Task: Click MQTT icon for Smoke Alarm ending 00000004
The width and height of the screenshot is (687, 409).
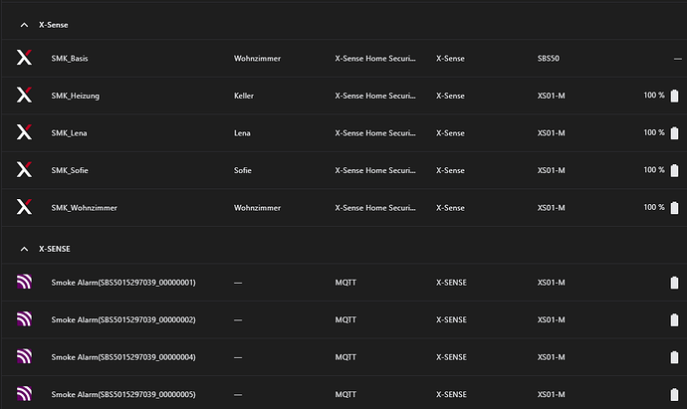Action: coord(24,356)
